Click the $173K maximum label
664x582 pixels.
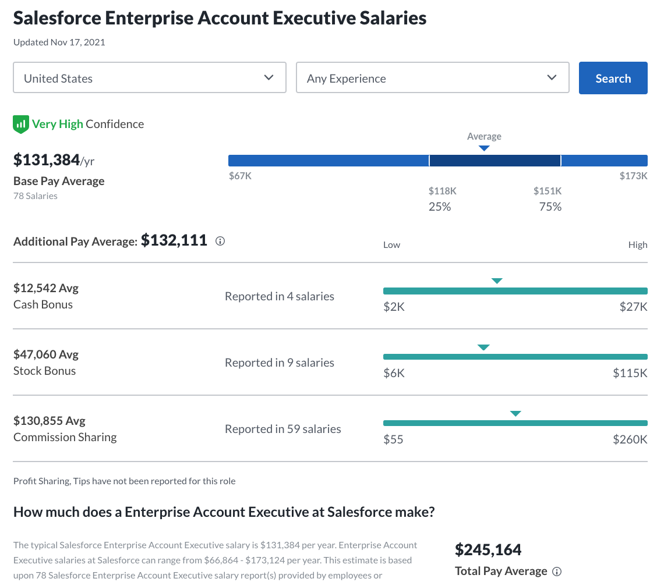tap(634, 176)
